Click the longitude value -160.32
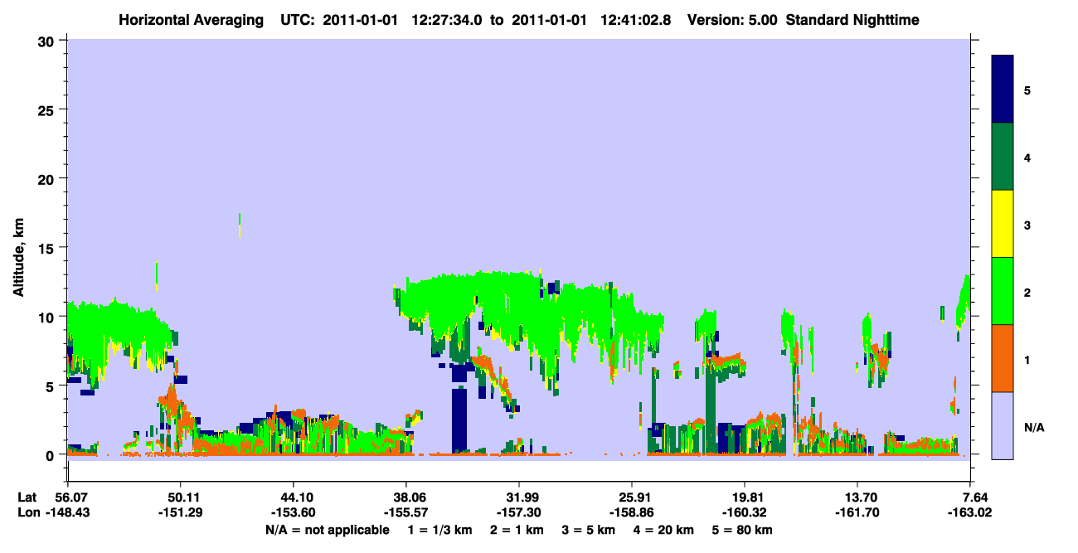The width and height of the screenshot is (1078, 553). 745,512
